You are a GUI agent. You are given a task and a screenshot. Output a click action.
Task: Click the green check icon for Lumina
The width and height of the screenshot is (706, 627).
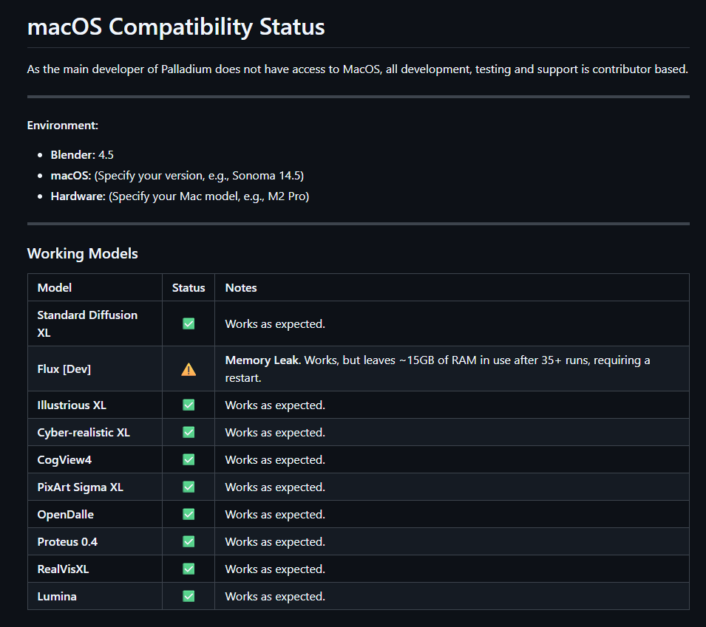point(189,596)
